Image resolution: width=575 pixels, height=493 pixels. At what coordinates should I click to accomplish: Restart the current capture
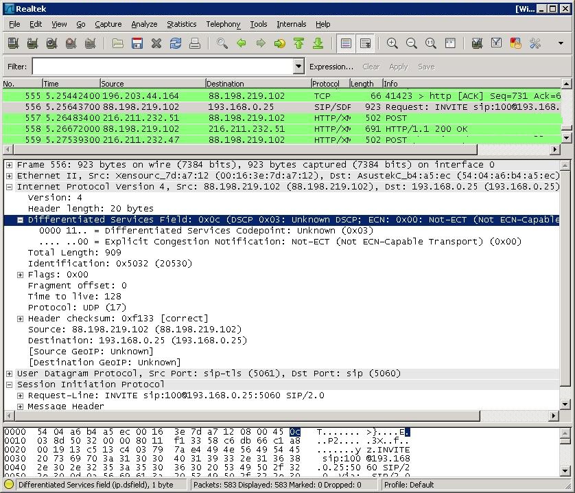(90, 43)
